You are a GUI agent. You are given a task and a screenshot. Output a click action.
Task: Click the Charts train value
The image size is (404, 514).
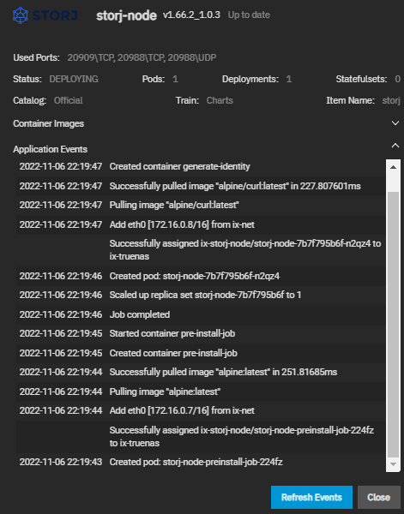click(x=220, y=100)
